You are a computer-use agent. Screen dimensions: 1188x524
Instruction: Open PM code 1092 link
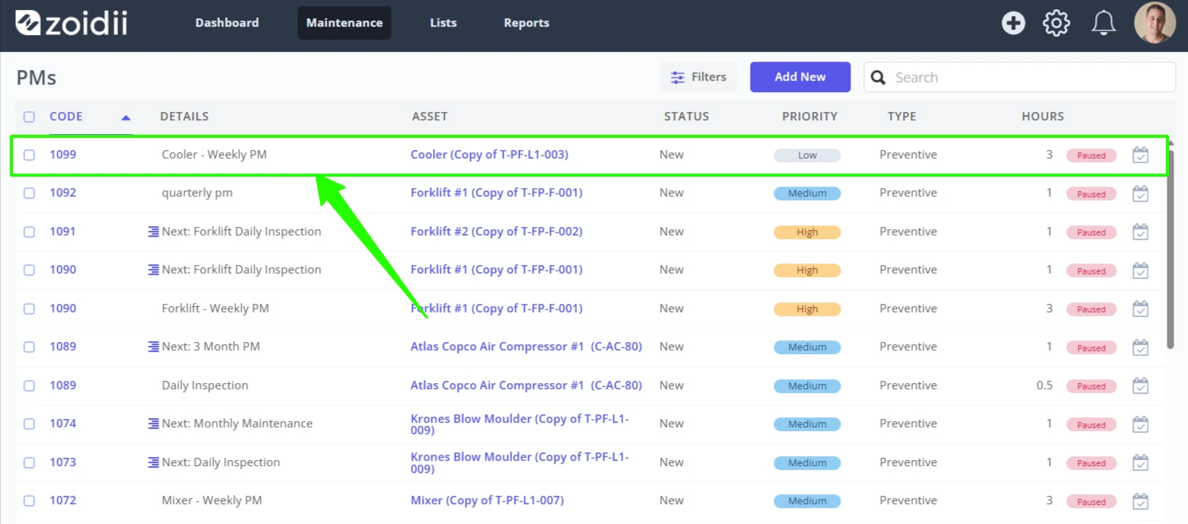click(x=63, y=193)
